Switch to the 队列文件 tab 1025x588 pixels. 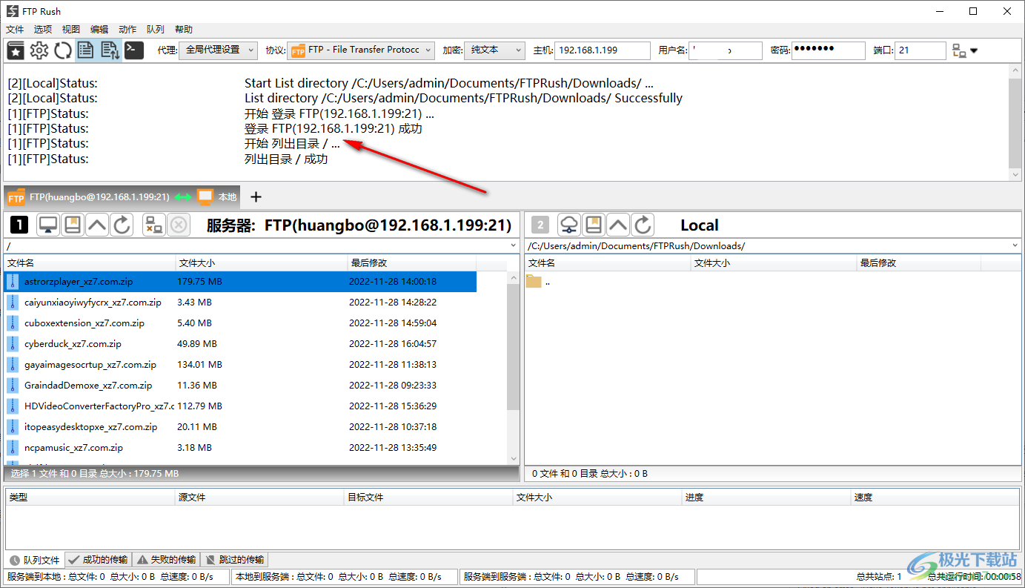point(34,560)
